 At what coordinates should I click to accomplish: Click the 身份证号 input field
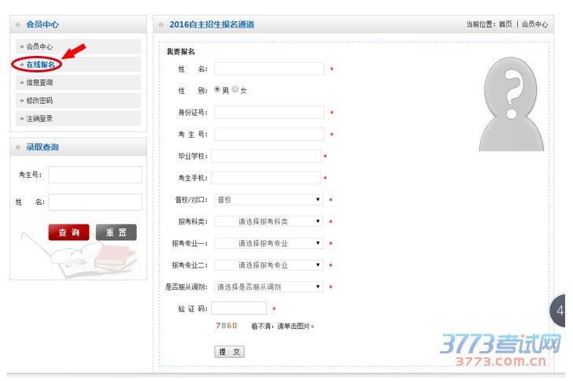pyautogui.click(x=269, y=113)
